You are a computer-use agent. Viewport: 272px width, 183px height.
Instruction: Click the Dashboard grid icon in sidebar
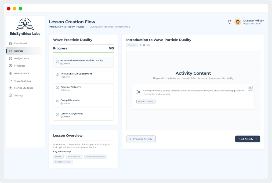(x=10, y=43)
